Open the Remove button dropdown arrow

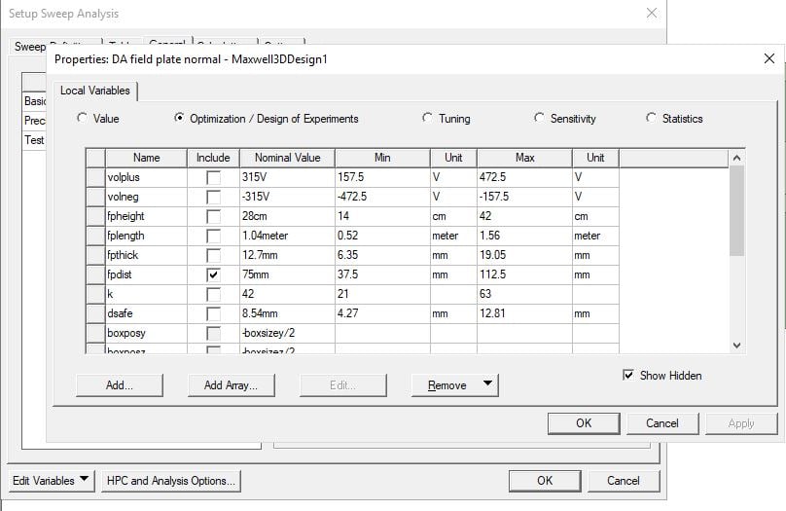tap(487, 383)
